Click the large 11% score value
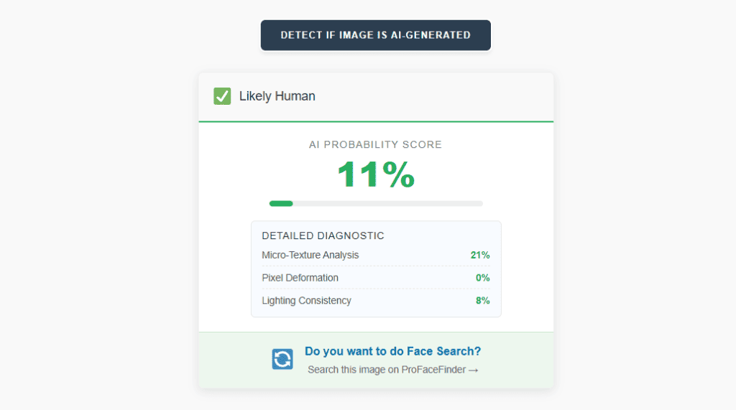 point(375,174)
